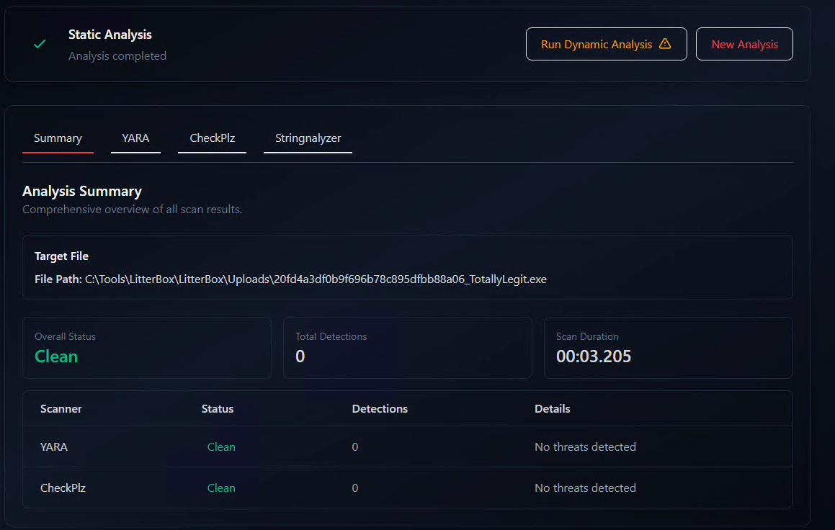Click the warning triangle icon on Run Dynamic Analysis
The image size is (835, 530).
click(x=665, y=44)
